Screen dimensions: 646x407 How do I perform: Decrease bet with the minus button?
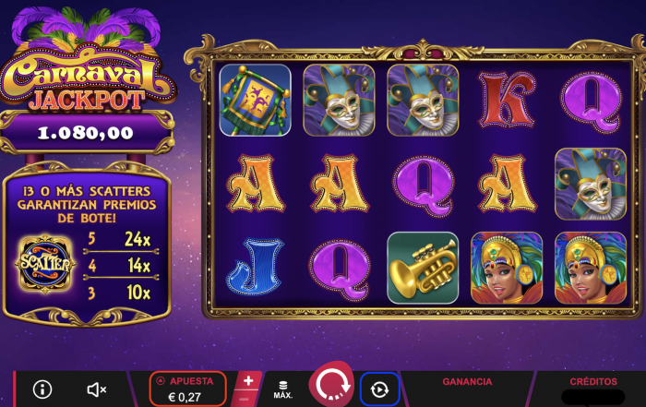click(x=244, y=400)
